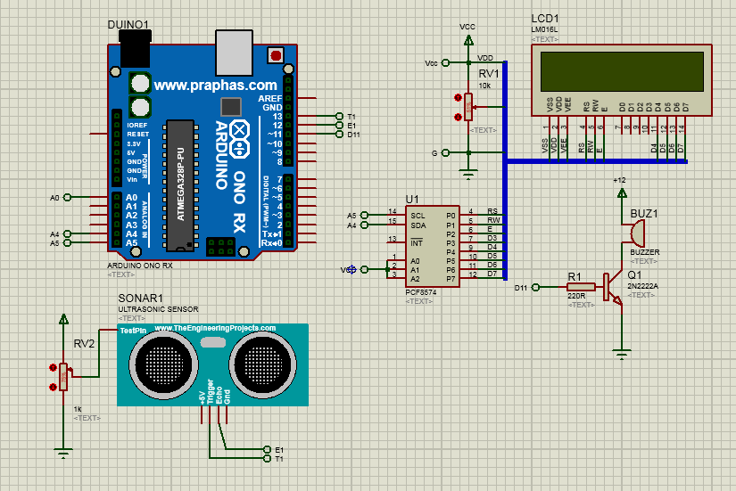Click the Vcc terminal next to RV1
The width and height of the screenshot is (736, 491).
click(445, 63)
